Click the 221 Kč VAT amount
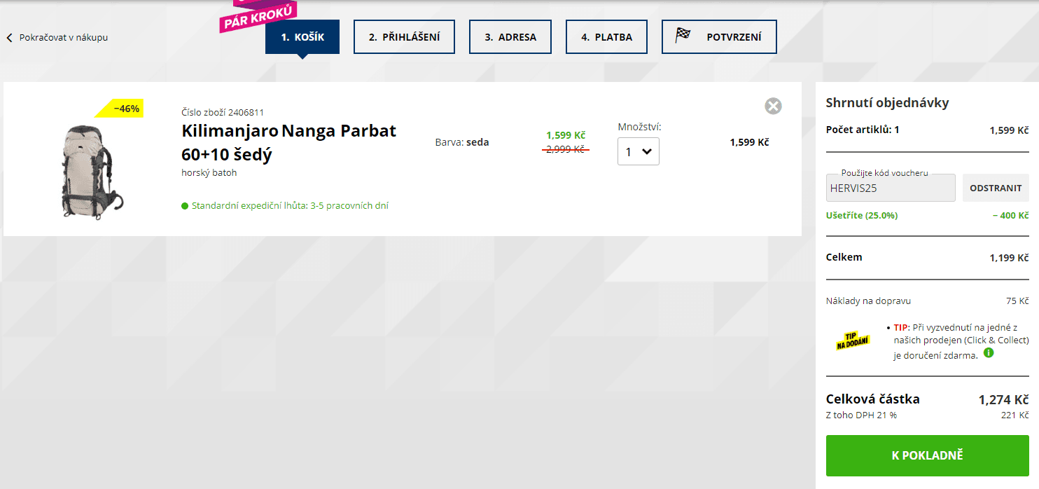This screenshot has width=1039, height=489. (1014, 415)
